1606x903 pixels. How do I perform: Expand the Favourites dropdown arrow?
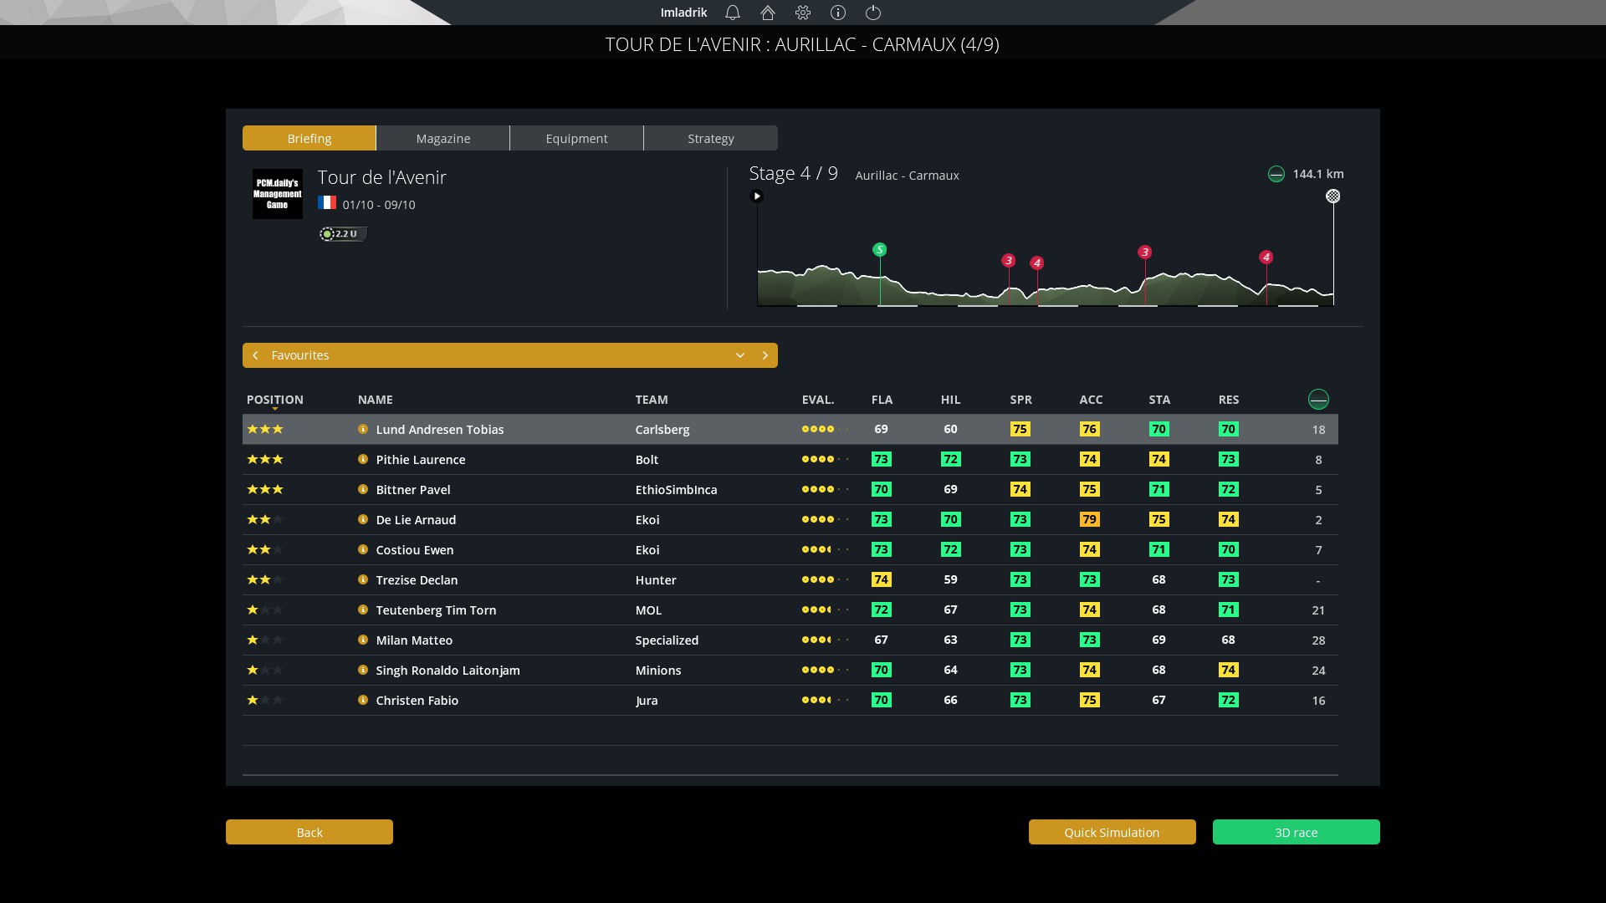tap(740, 355)
